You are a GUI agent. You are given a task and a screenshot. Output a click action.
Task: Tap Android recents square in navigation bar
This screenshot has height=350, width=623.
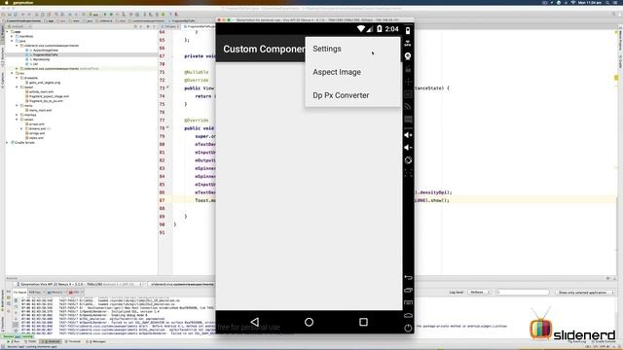point(363,322)
